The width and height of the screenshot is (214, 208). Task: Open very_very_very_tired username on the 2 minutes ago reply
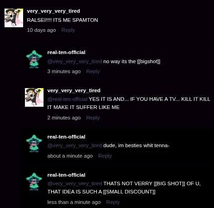pos(74,90)
